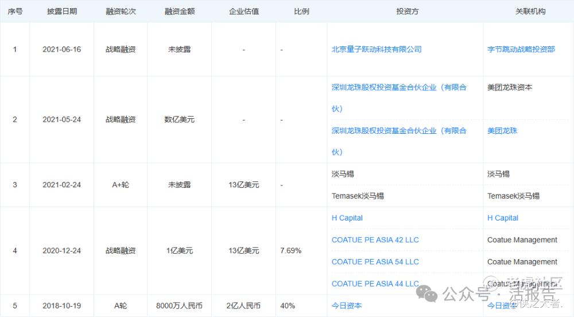Click the 投资方 column header

(407, 11)
